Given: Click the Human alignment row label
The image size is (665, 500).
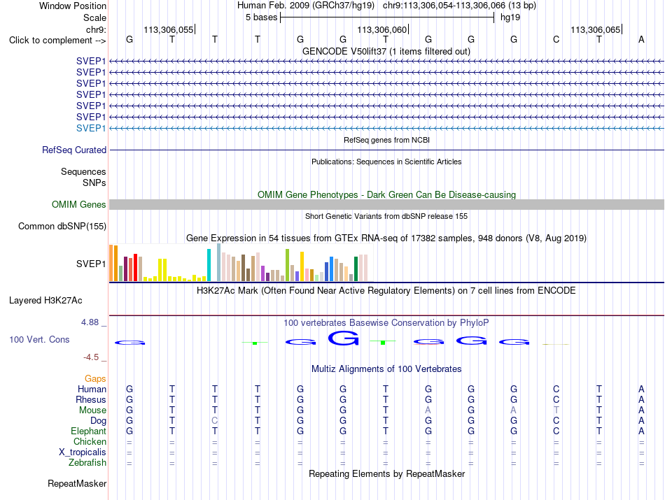Looking at the screenshot, I should point(92,389).
